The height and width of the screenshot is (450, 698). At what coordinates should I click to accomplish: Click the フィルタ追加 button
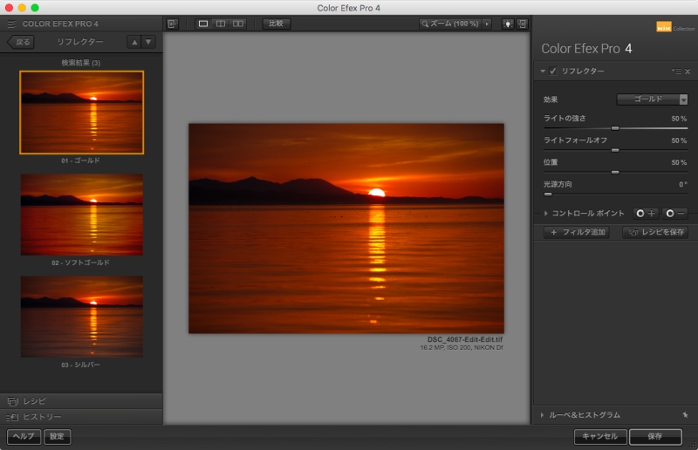(x=577, y=232)
